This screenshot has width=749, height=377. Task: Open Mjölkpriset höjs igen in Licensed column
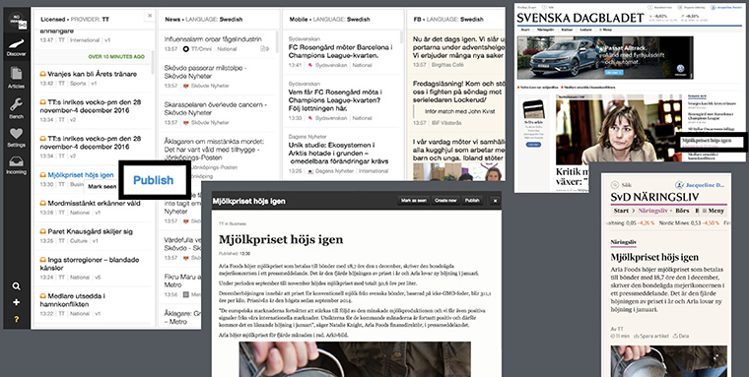tap(81, 175)
